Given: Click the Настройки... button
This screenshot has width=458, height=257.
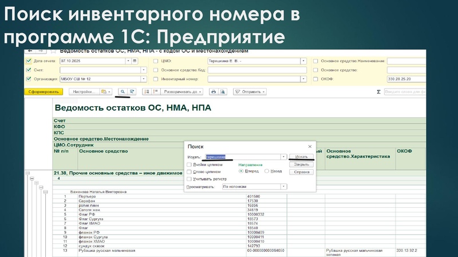Looking at the screenshot, I should (84, 91).
